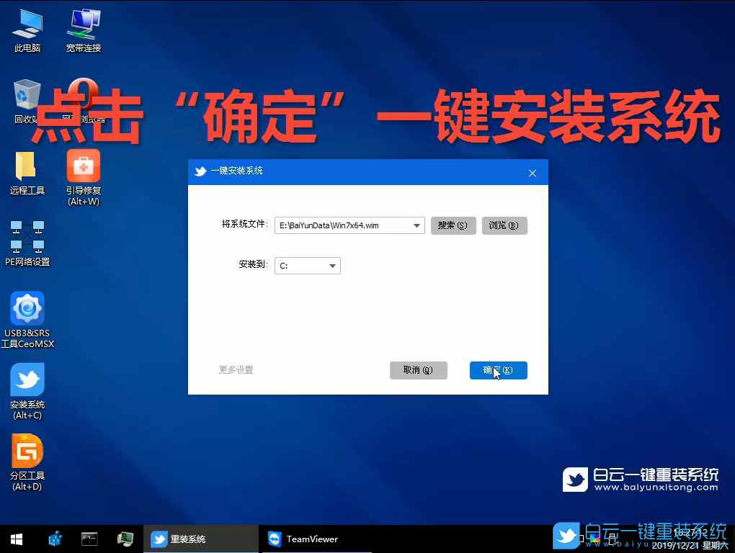Click the Twitter bird icon in system tray

pos(566,536)
